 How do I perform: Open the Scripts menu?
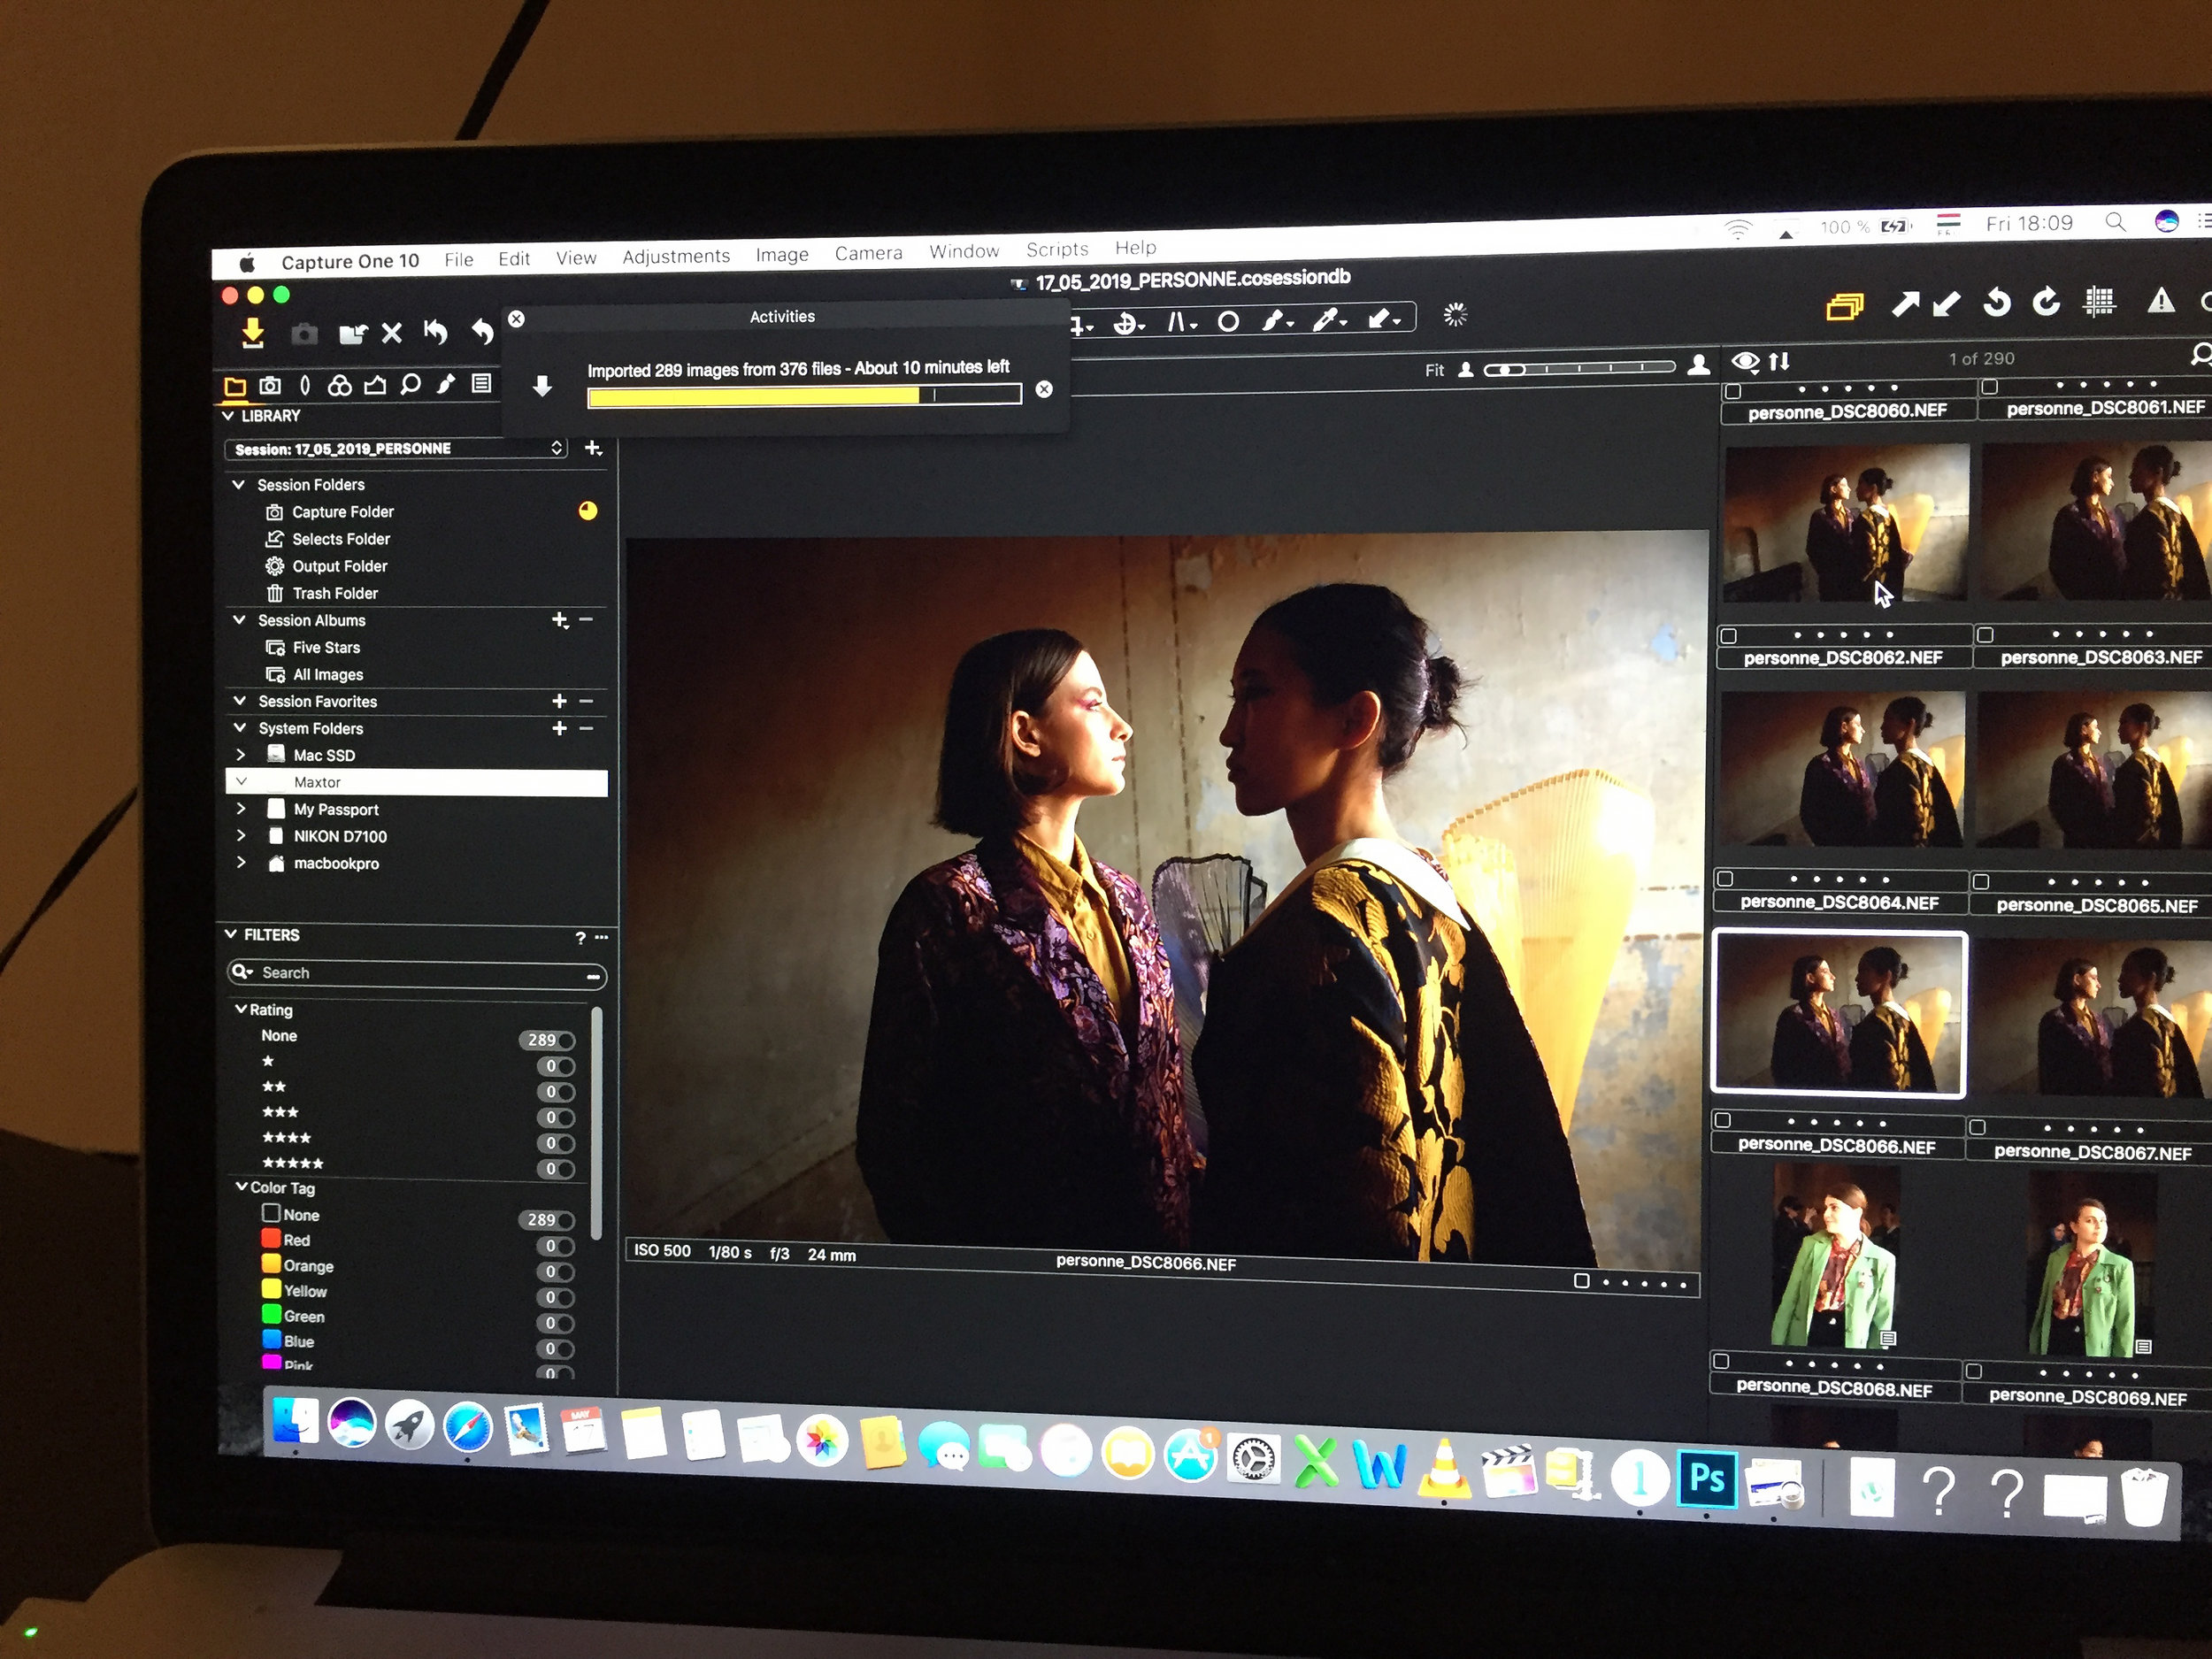[x=1057, y=249]
